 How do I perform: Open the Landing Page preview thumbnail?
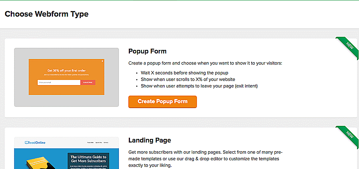coord(67,153)
